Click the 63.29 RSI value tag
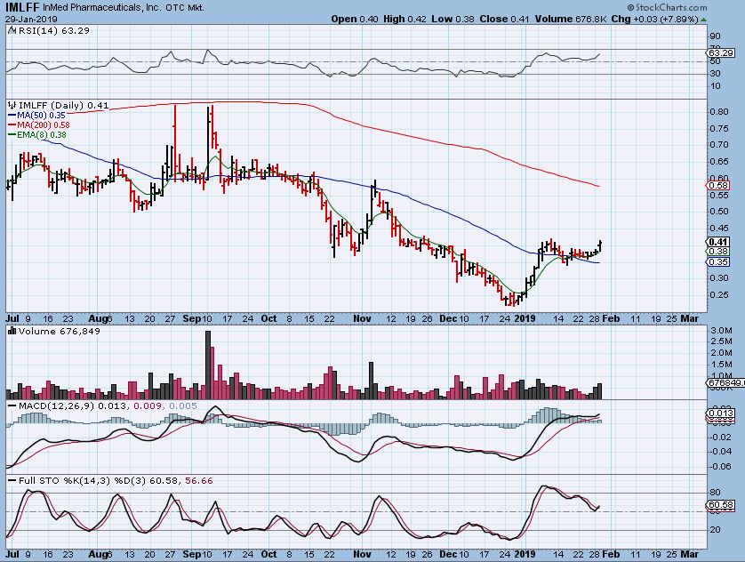The width and height of the screenshot is (745, 562). click(x=721, y=52)
